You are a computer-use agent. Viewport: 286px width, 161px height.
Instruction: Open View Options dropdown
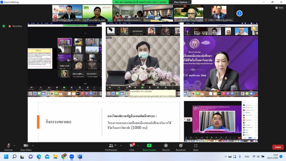tap(182, 2)
